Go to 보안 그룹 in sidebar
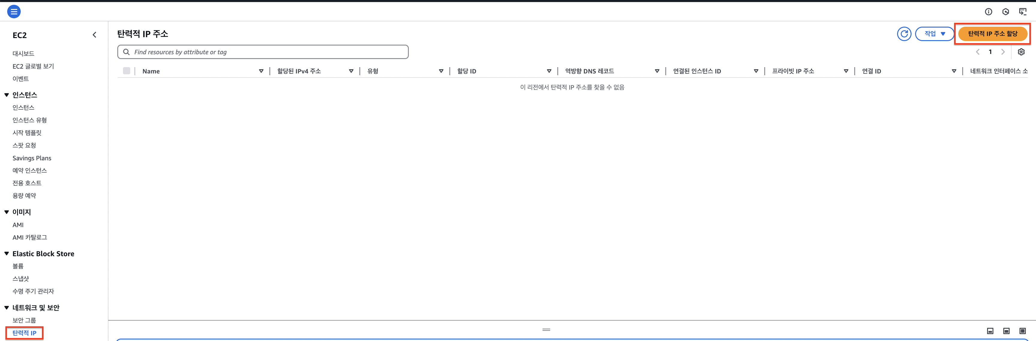This screenshot has width=1036, height=341. tap(24, 320)
